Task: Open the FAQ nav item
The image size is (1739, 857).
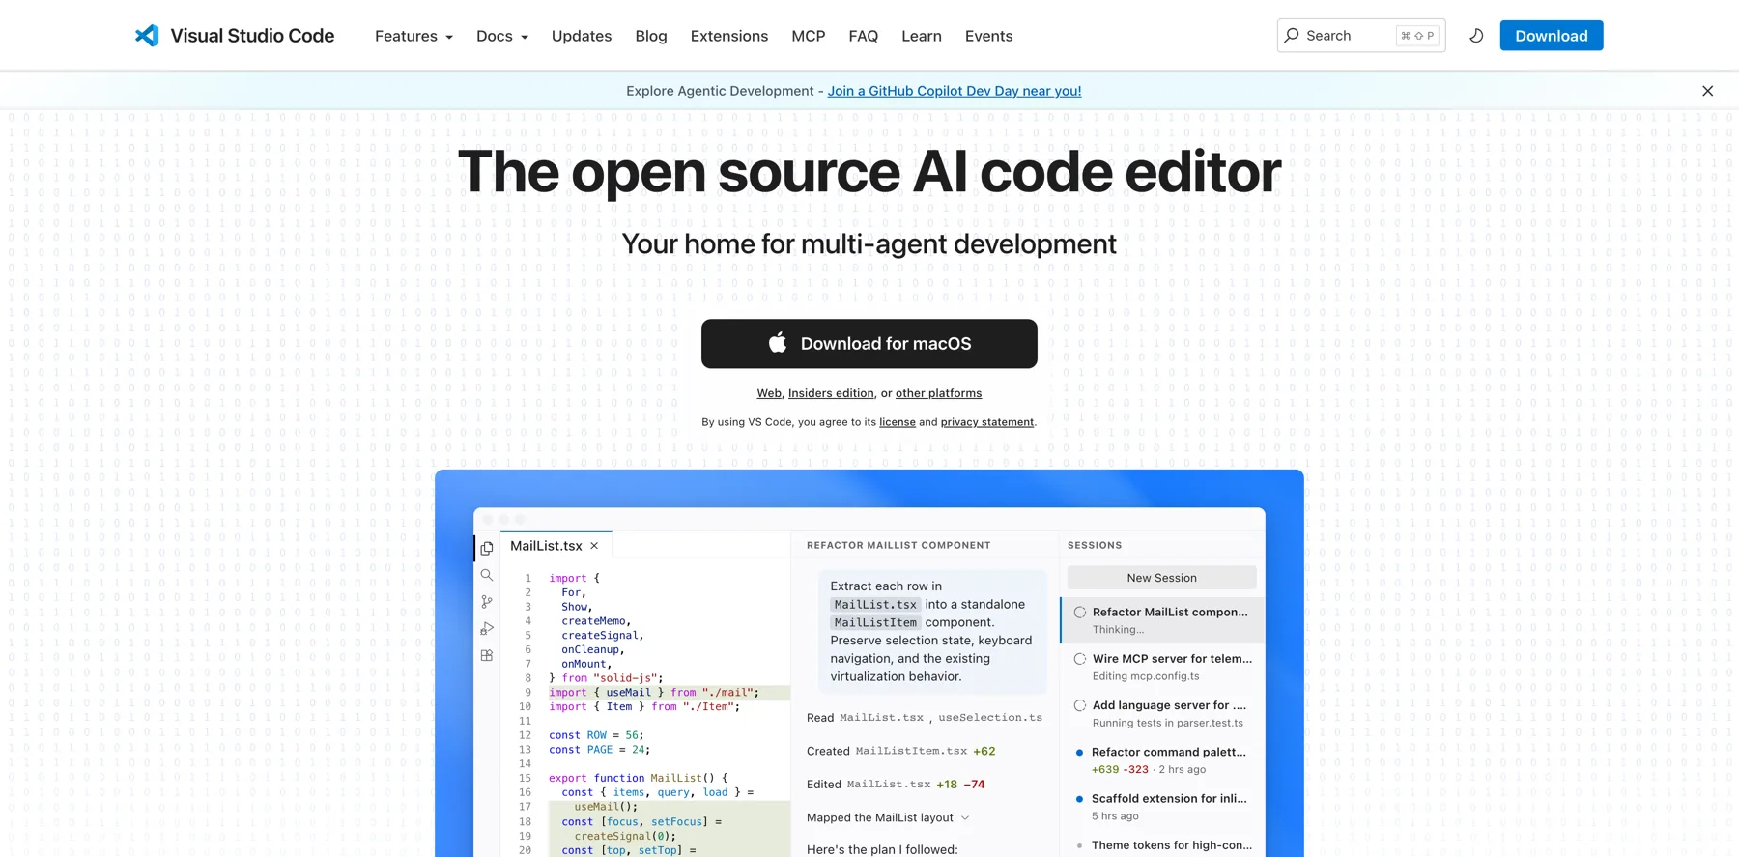Action: click(x=864, y=36)
